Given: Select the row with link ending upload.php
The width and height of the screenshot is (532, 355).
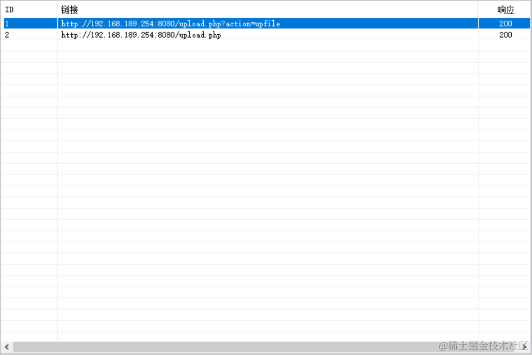Looking at the screenshot, I should 267,35.
